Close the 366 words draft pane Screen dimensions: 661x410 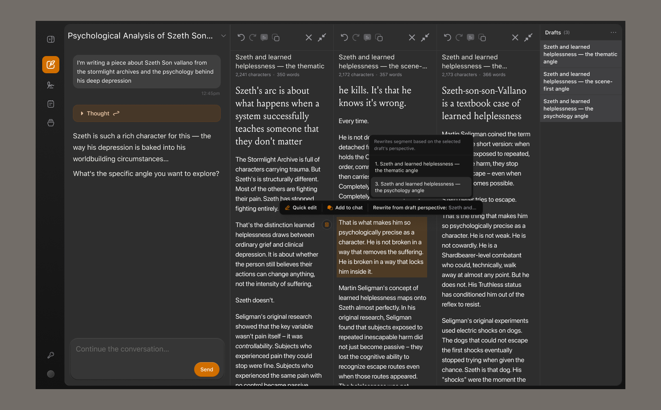pos(515,38)
